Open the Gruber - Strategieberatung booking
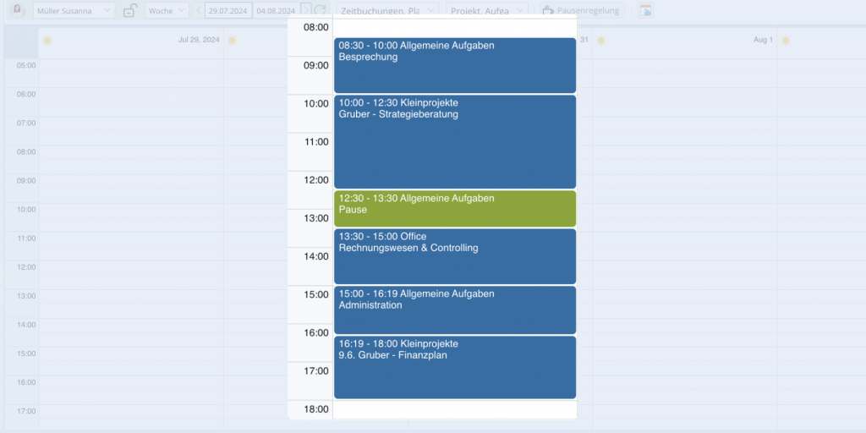Viewport: 866px width, 433px height. pos(454,141)
